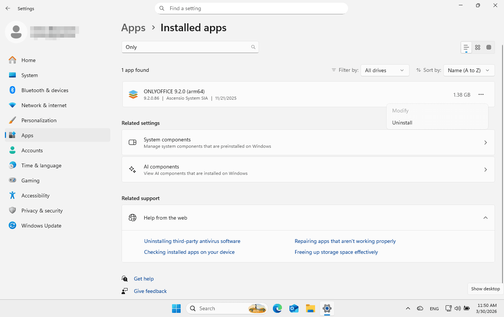Choose Uninstall from the context menu
Image resolution: width=504 pixels, height=317 pixels.
402,123
